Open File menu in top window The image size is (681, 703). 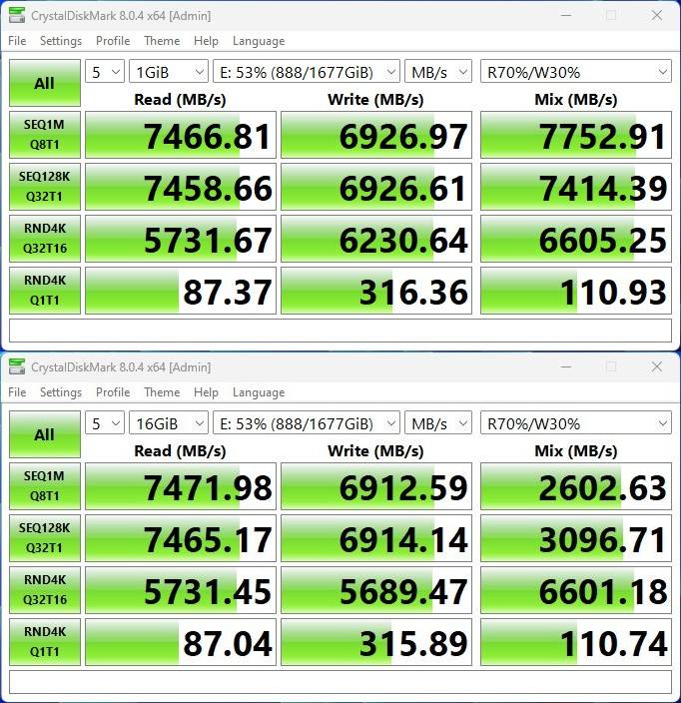pyautogui.click(x=17, y=41)
